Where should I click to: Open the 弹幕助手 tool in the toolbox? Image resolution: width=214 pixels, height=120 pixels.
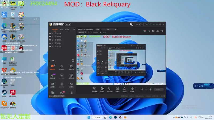click(x=52, y=67)
